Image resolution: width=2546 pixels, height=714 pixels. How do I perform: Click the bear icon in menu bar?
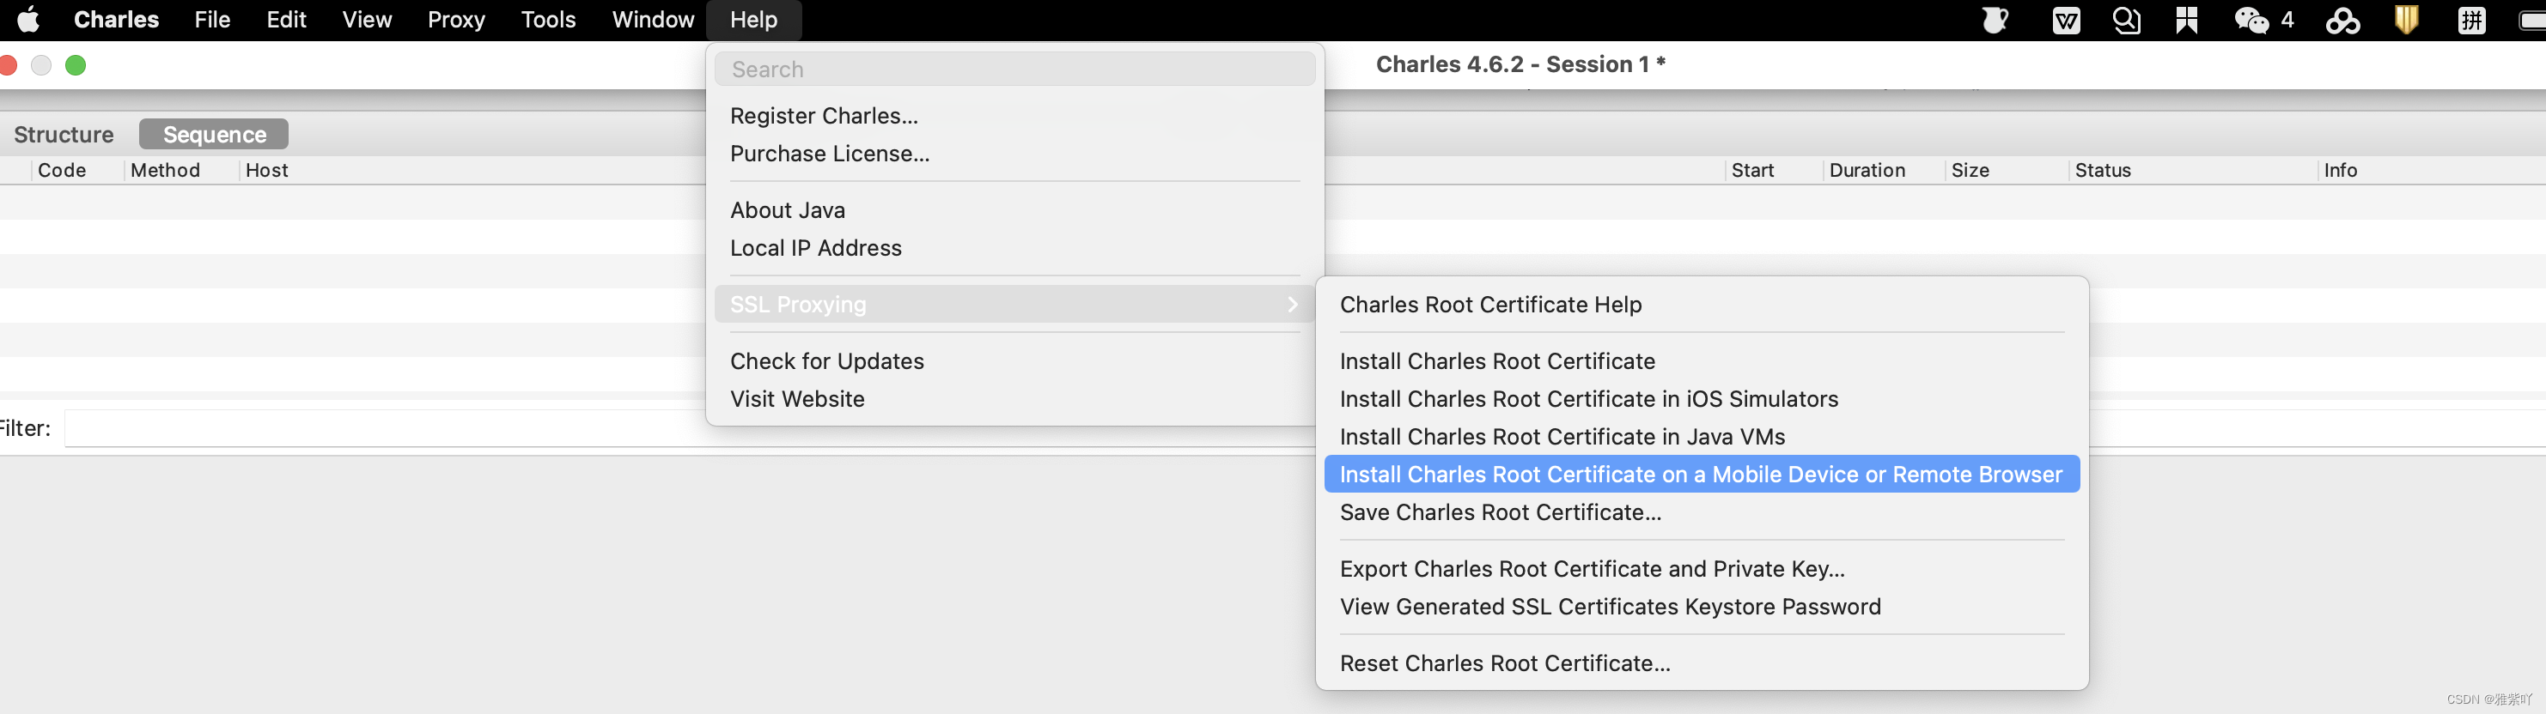click(x=1995, y=20)
